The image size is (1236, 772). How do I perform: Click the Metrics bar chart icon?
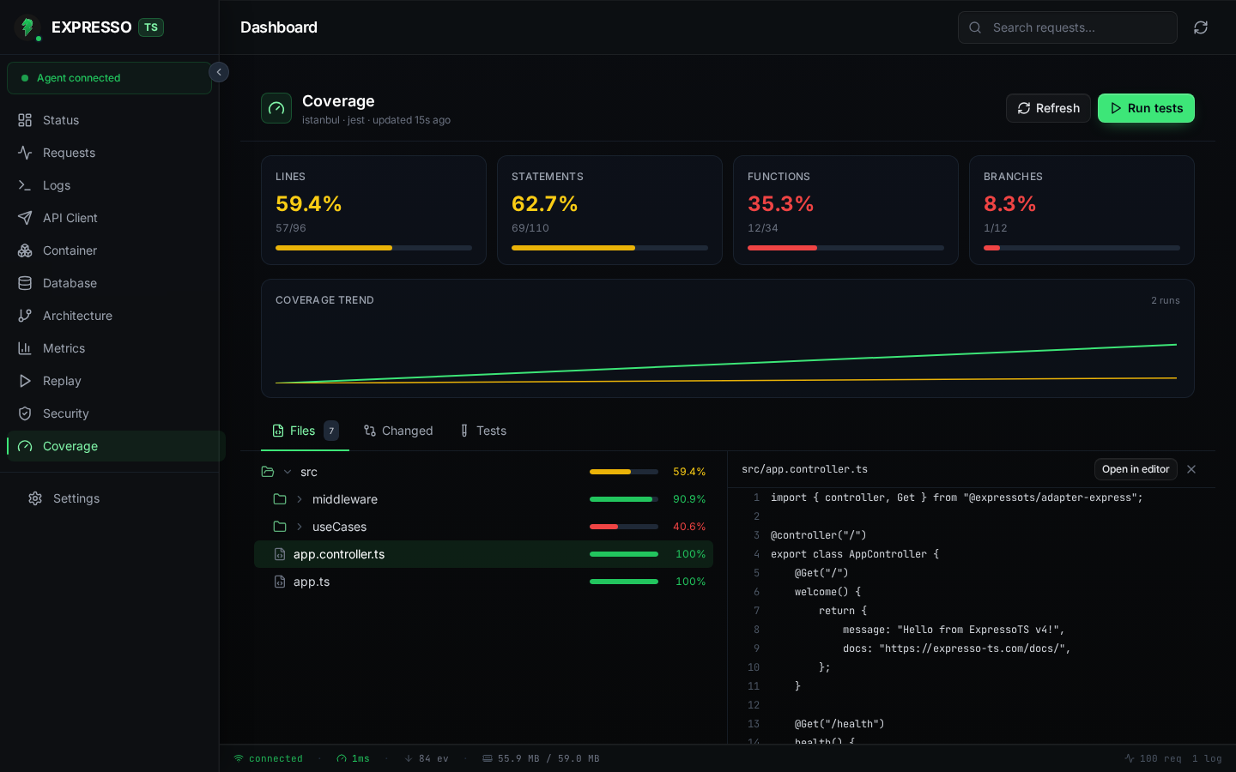25,348
